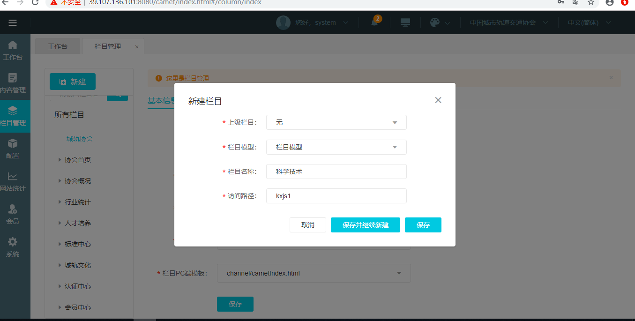Click the monitor screen icon
This screenshot has height=321, width=635.
coord(405,22)
